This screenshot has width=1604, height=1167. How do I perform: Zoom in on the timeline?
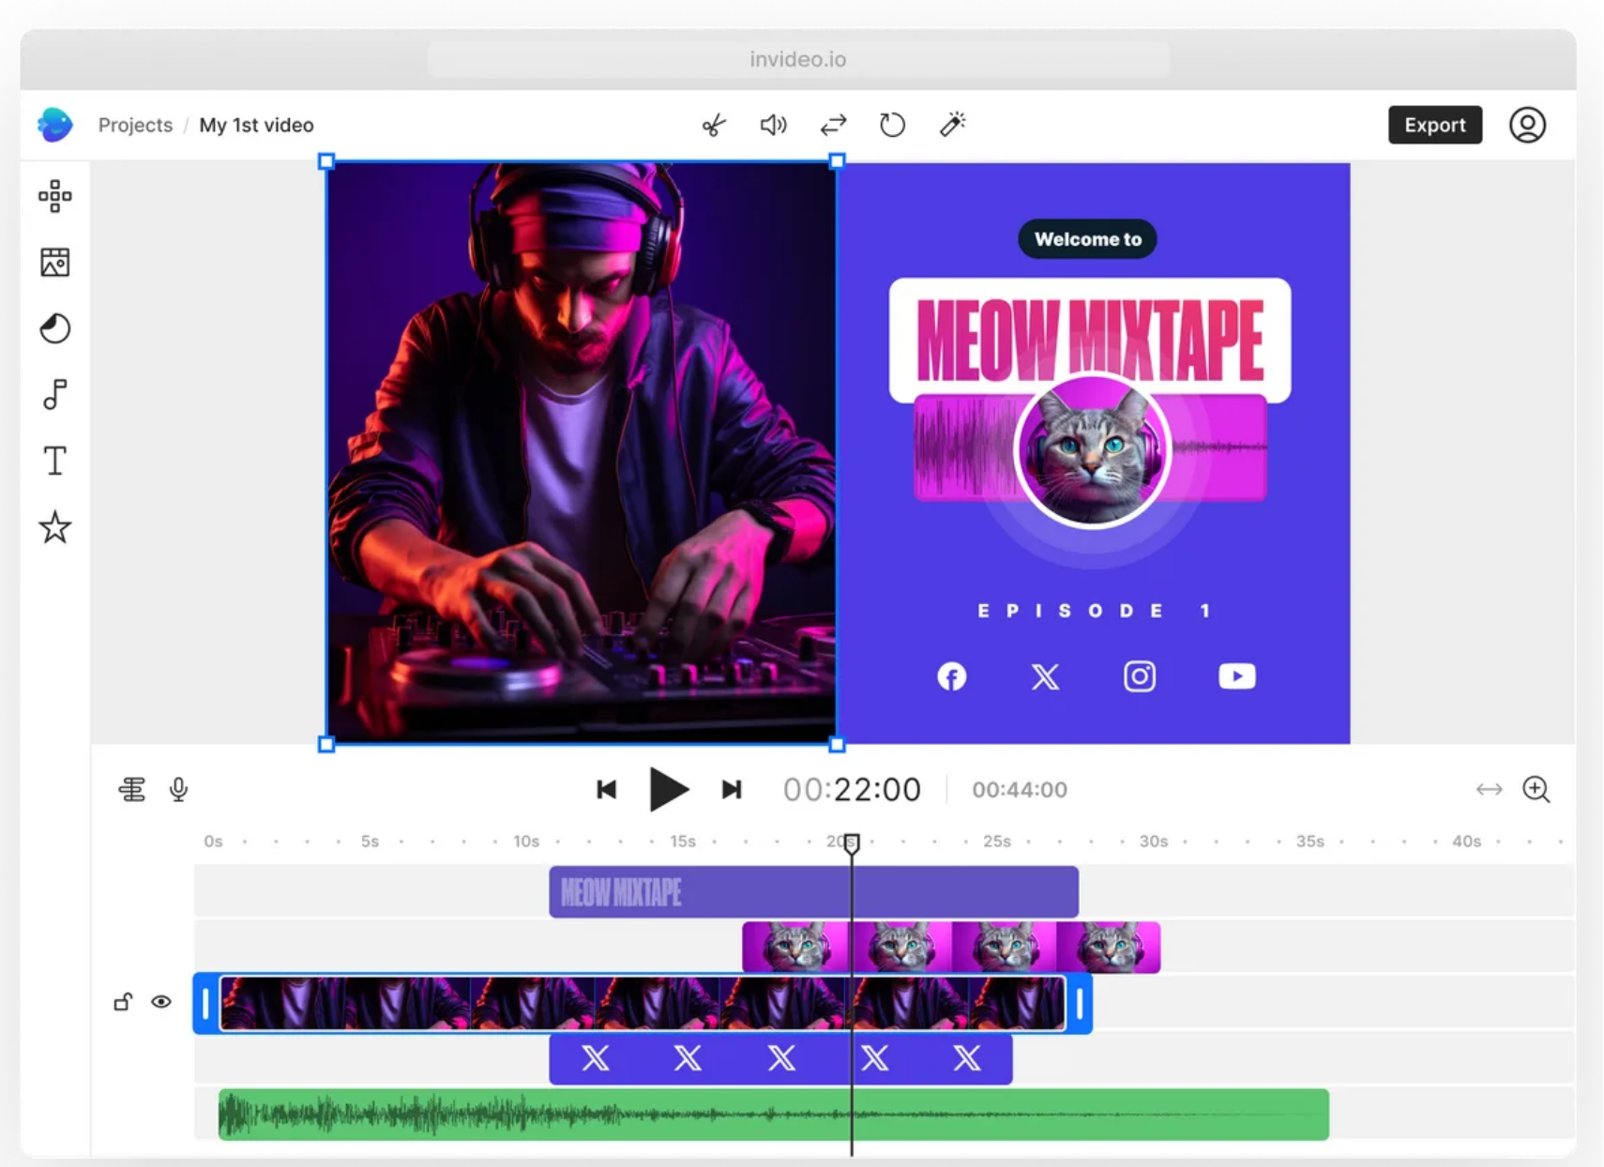tap(1536, 790)
